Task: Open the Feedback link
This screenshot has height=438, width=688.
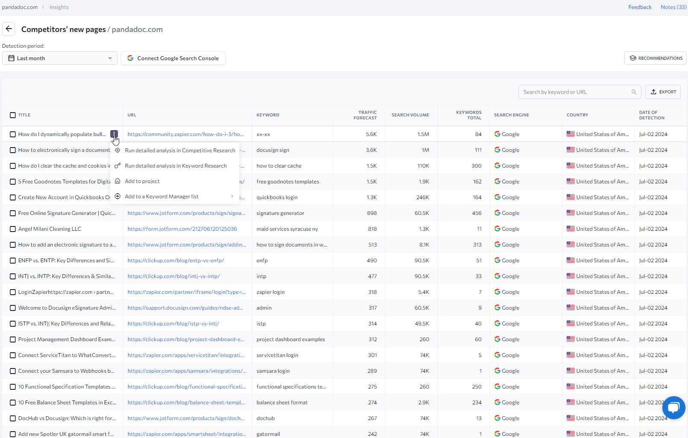Action: tap(640, 7)
